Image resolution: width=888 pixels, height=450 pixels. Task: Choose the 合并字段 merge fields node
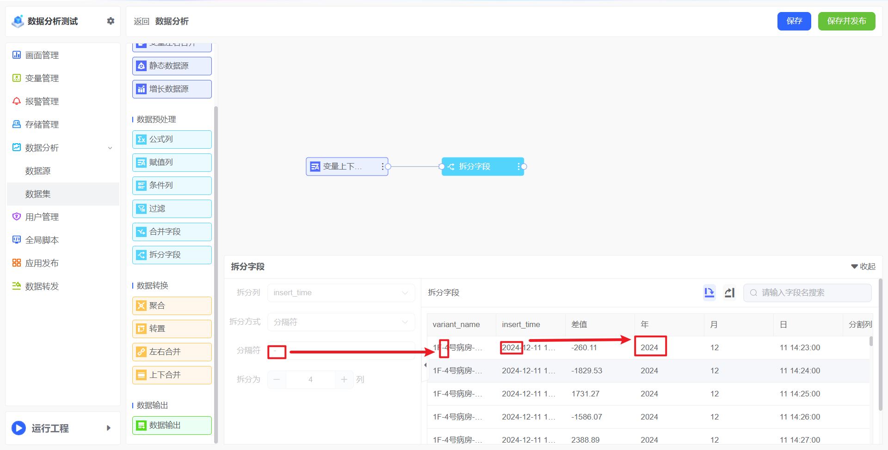[x=172, y=231]
